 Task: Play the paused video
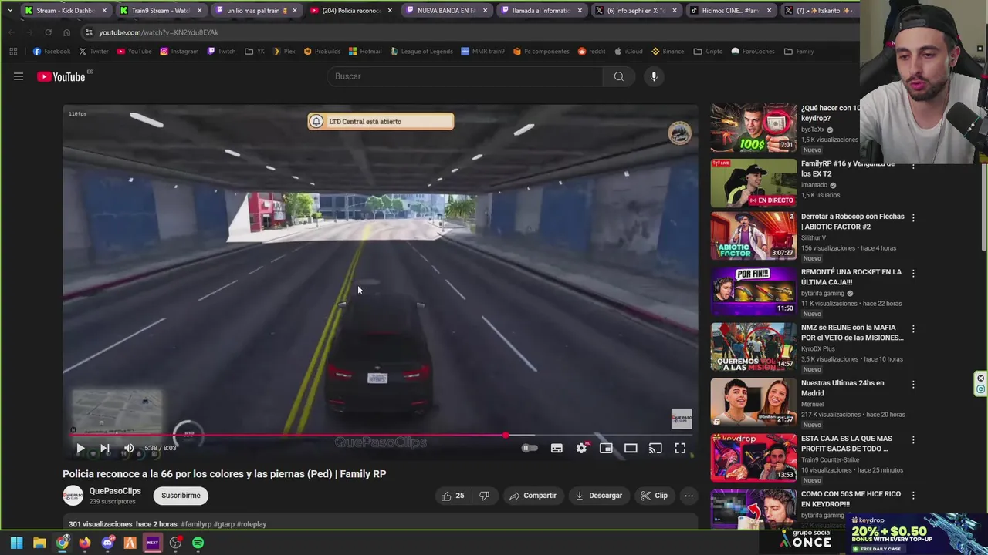(80, 448)
